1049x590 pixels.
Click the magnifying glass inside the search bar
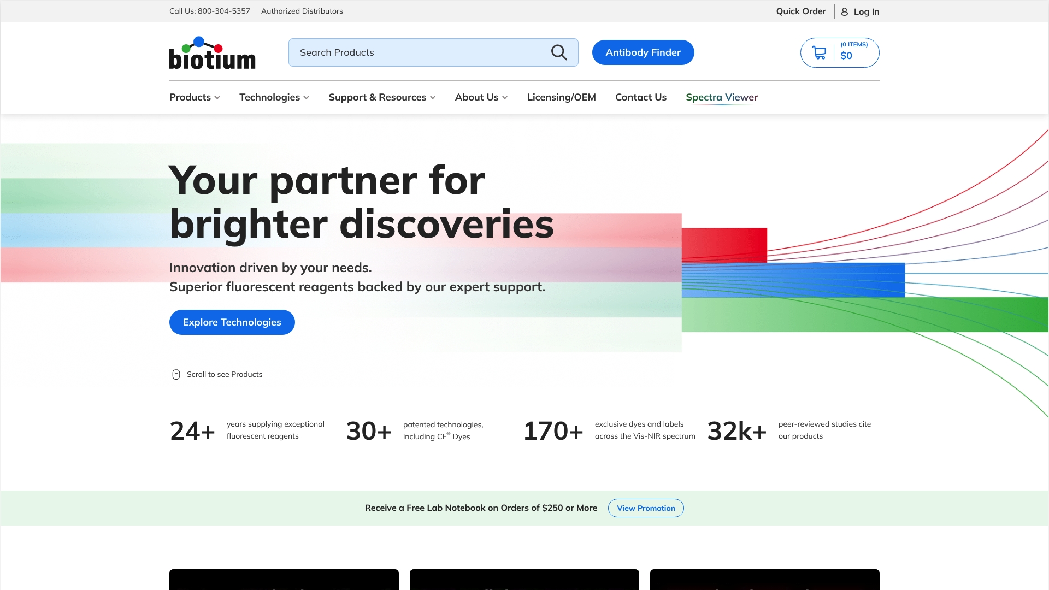558,52
